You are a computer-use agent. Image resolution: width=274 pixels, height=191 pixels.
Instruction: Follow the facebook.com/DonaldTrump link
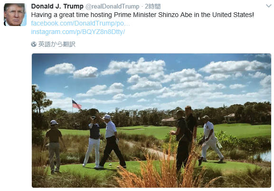tap(80, 23)
